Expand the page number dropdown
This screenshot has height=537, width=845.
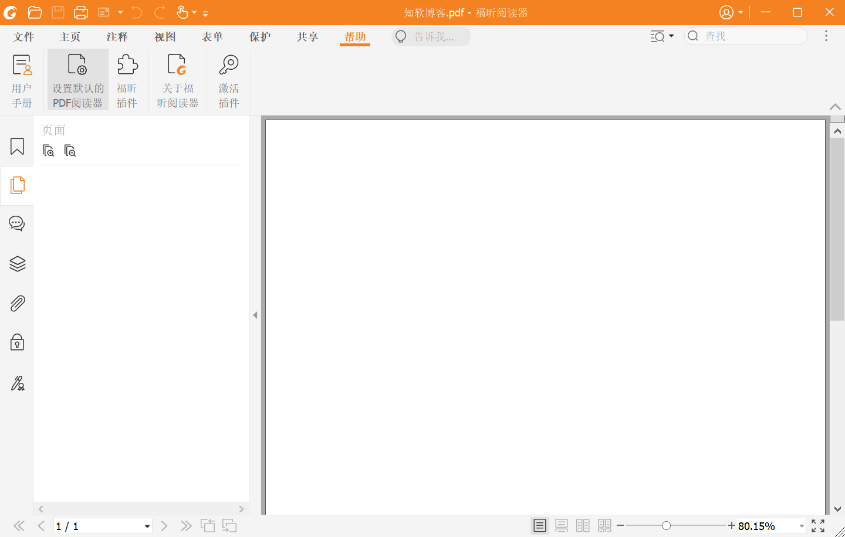[x=147, y=526]
